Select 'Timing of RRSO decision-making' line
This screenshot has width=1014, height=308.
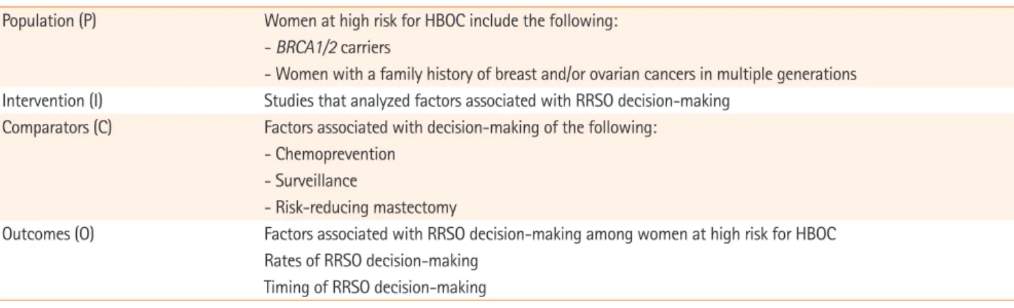(x=375, y=288)
